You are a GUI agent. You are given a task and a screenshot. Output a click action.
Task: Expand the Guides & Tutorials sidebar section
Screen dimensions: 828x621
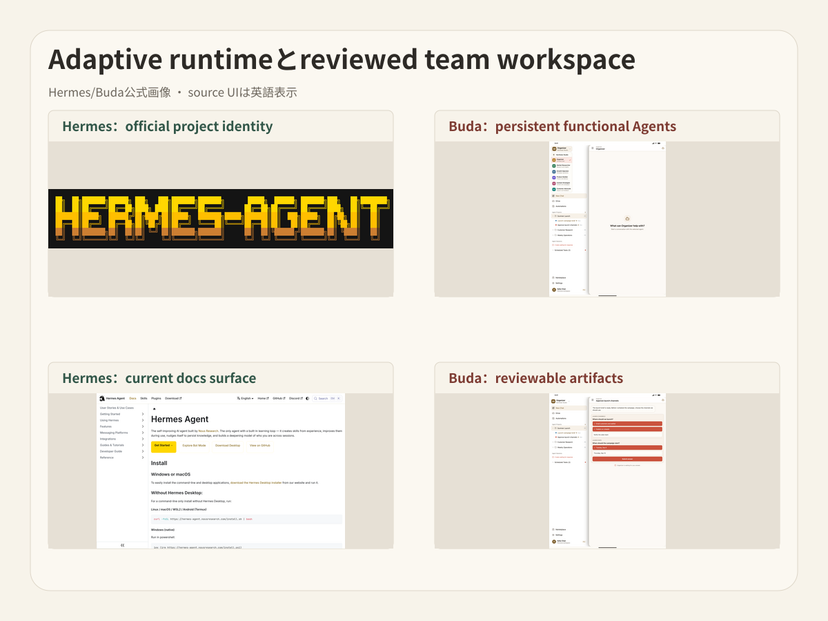pyautogui.click(x=122, y=445)
